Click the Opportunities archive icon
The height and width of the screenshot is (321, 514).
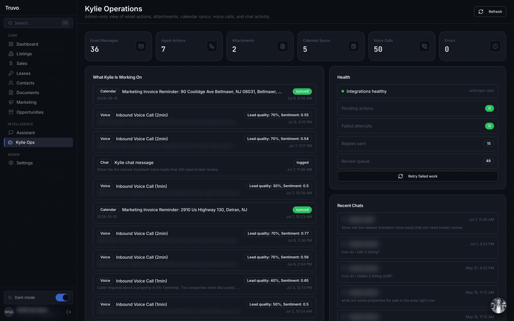tap(11, 112)
